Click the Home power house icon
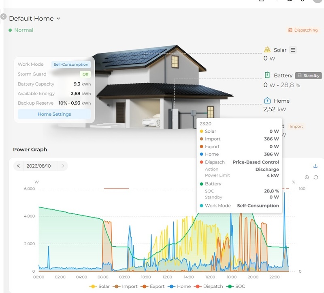This screenshot has width=324, height=293. (x=267, y=101)
